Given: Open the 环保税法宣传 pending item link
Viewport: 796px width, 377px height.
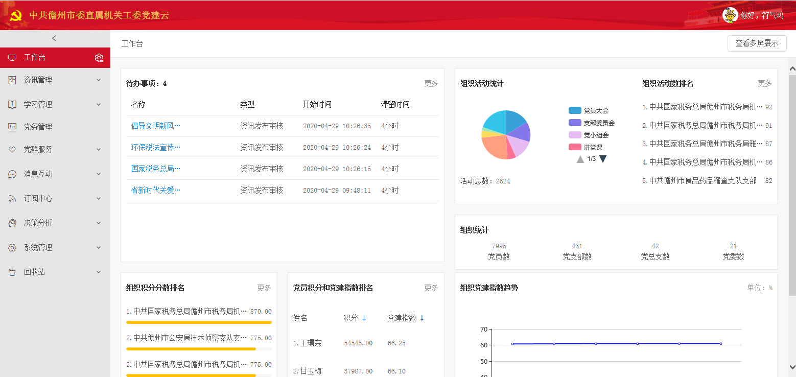Looking at the screenshot, I should (x=156, y=147).
